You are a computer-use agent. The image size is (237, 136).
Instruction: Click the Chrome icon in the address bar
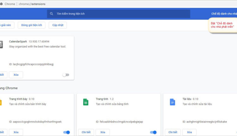(x=2, y=4)
